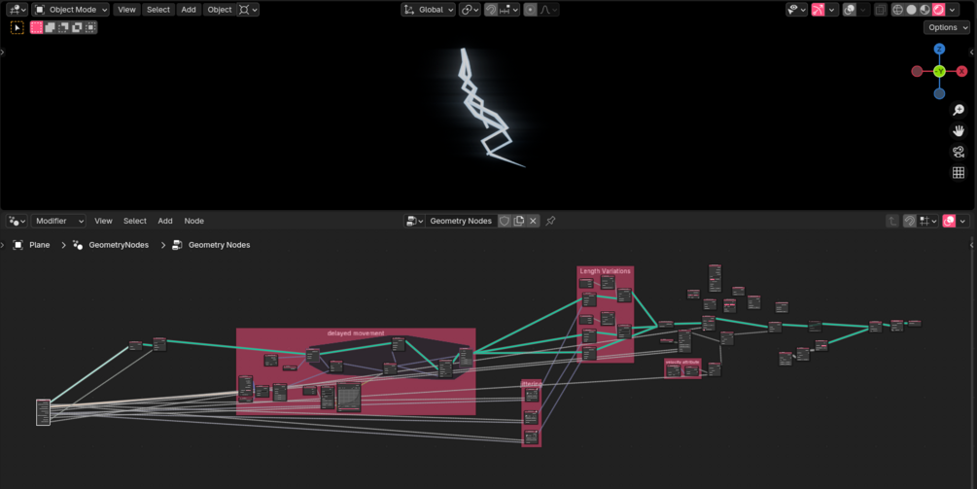The image size is (977, 489).
Task: Select the Tweak select tool icon
Action: click(x=17, y=27)
